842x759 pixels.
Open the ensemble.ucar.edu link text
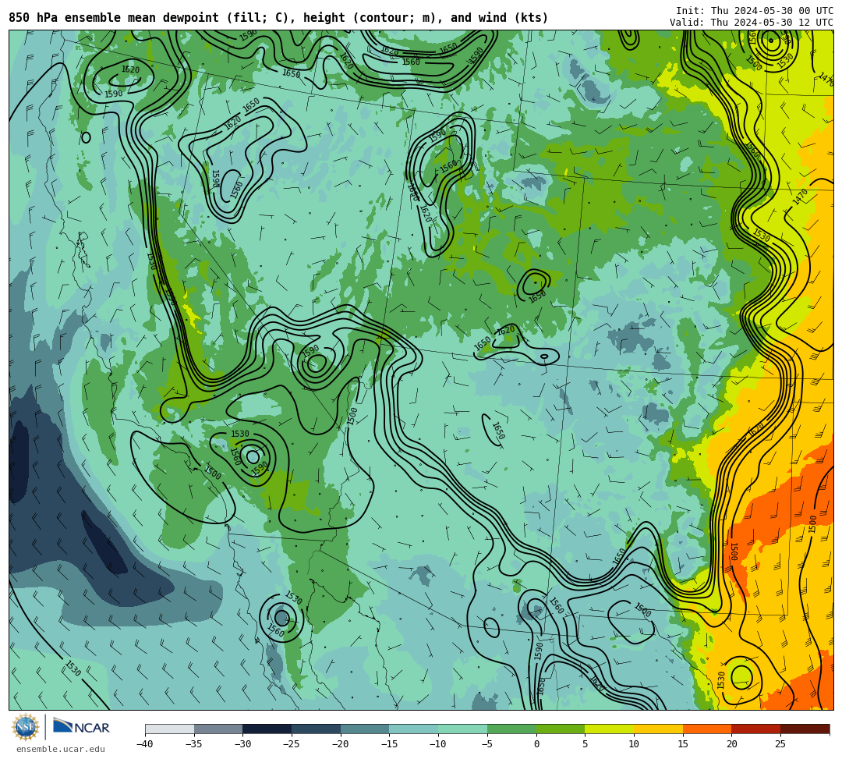pyautogui.click(x=61, y=749)
